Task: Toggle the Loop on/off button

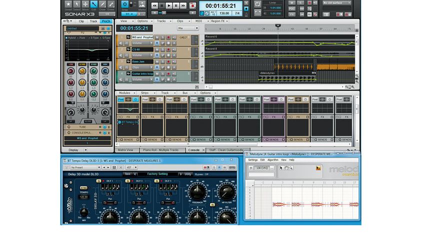Action: tap(257, 4)
